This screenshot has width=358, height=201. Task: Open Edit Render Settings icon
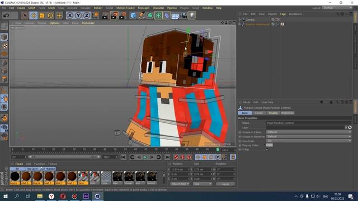[123, 16]
